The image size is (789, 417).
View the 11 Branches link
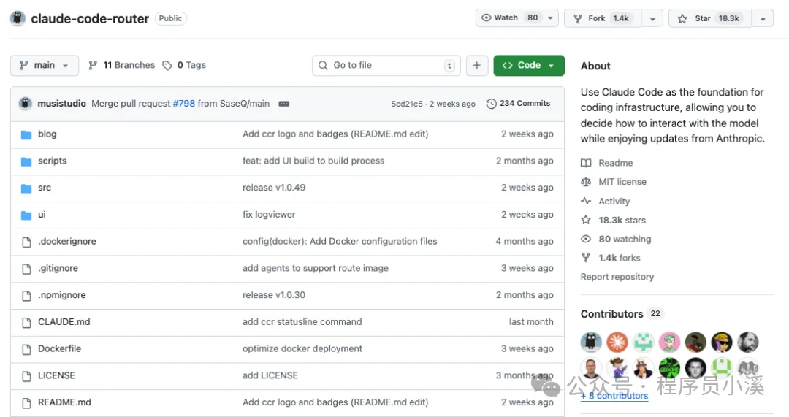121,65
